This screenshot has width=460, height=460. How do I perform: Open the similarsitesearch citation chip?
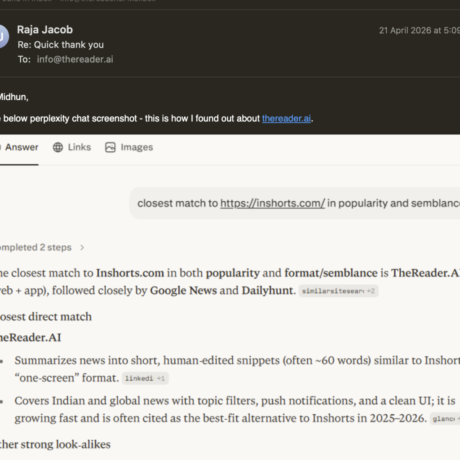pyautogui.click(x=339, y=291)
